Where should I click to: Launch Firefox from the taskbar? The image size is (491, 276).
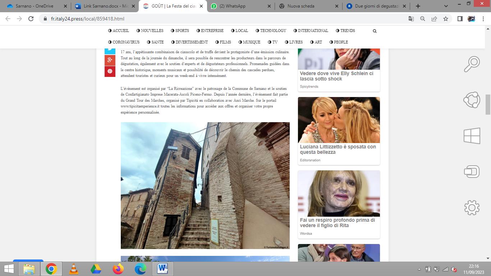[x=118, y=269]
